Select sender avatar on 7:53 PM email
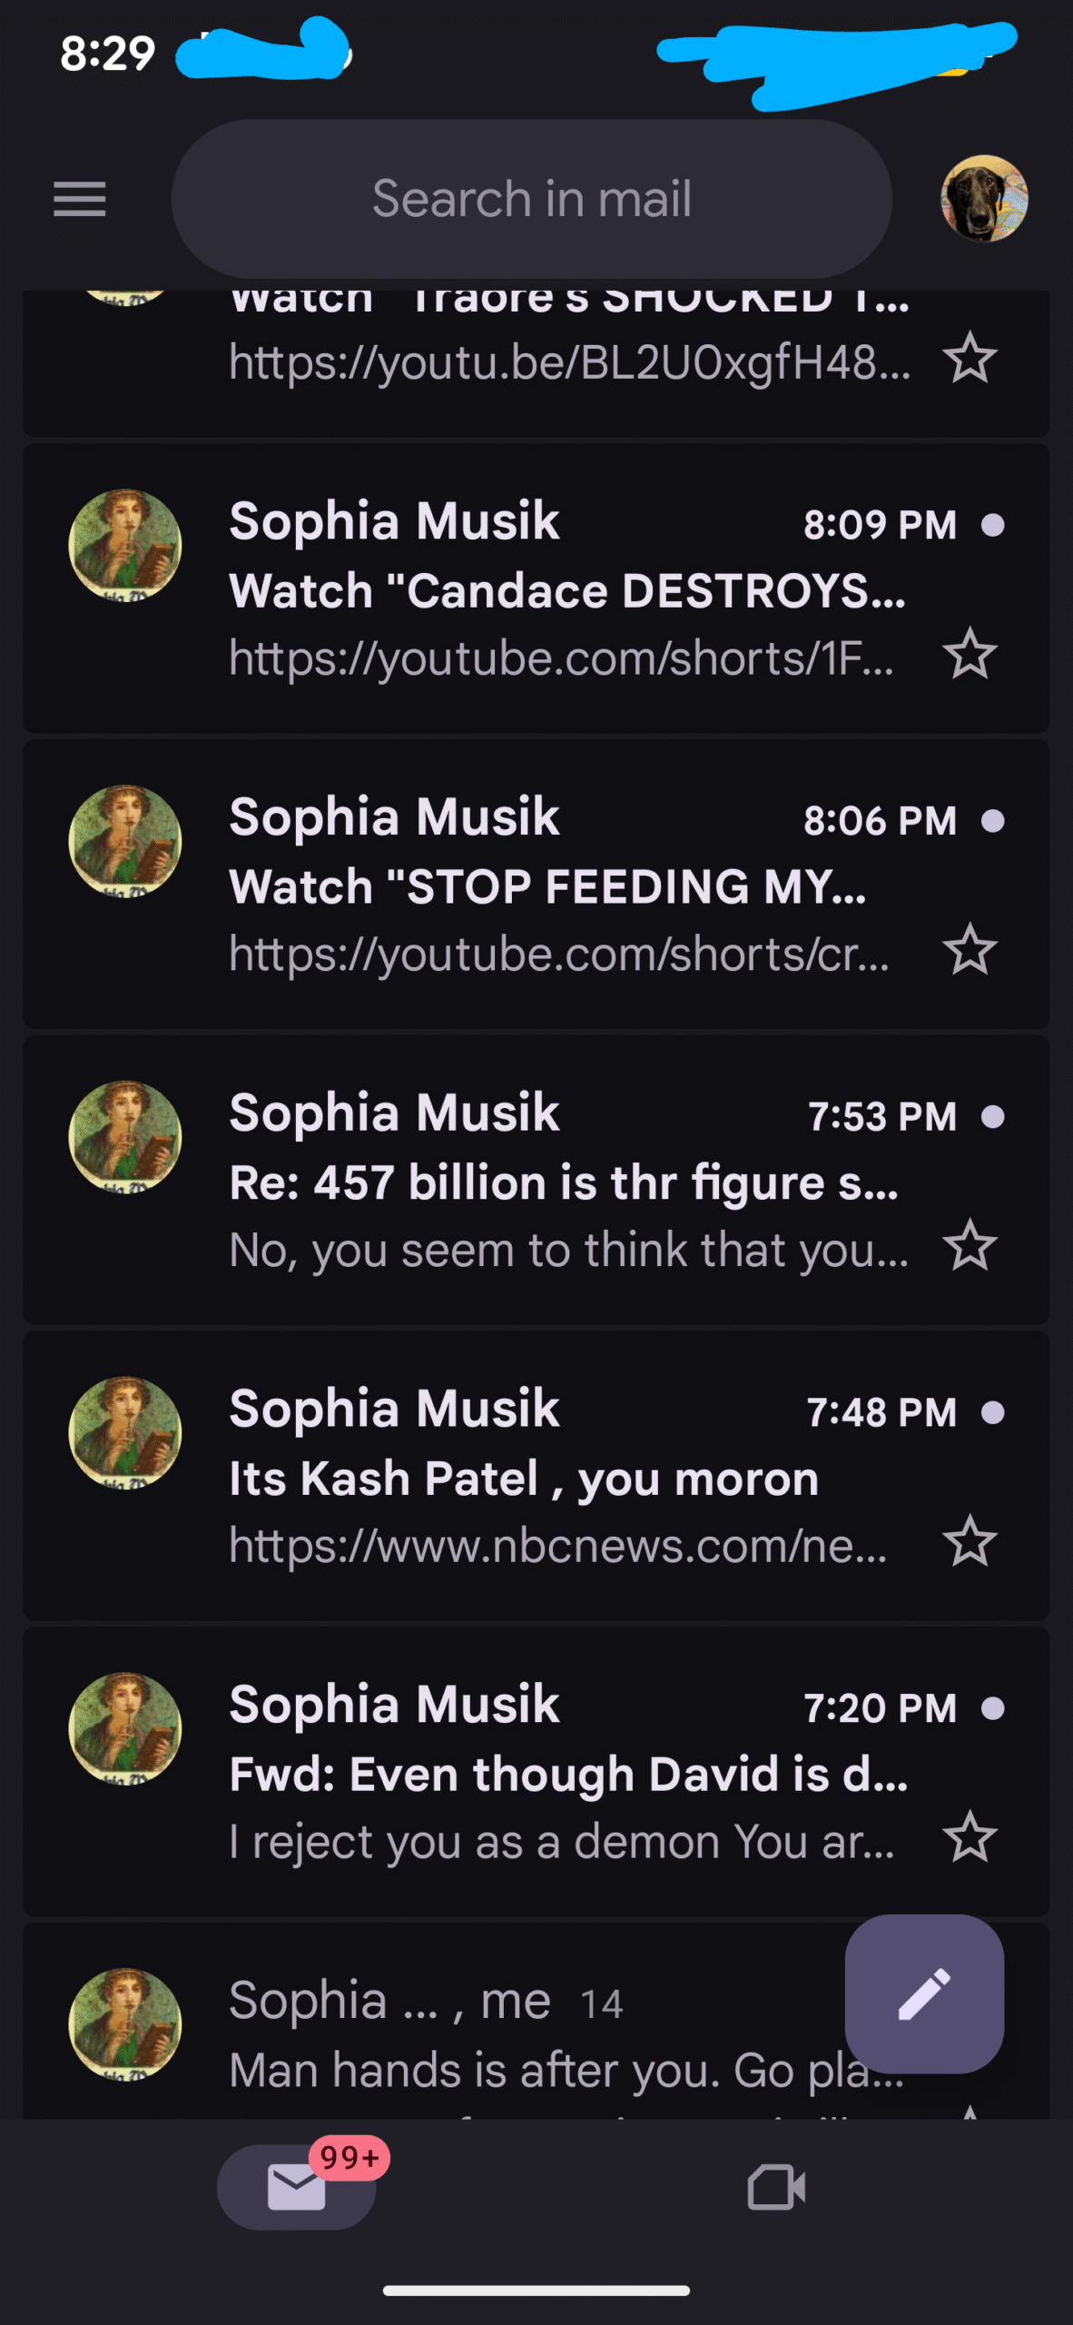 125,1137
